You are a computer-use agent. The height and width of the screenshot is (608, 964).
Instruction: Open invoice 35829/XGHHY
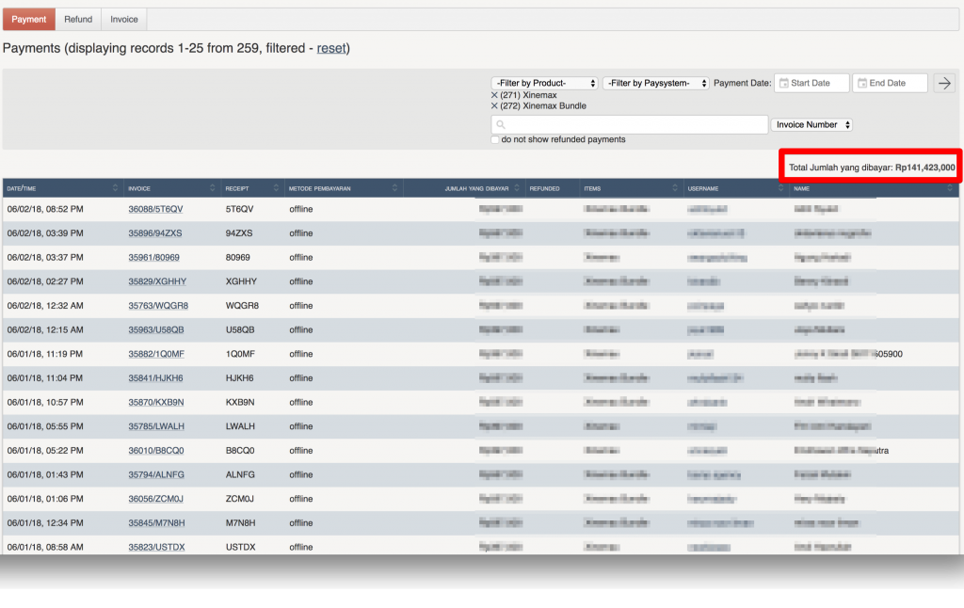(x=157, y=281)
